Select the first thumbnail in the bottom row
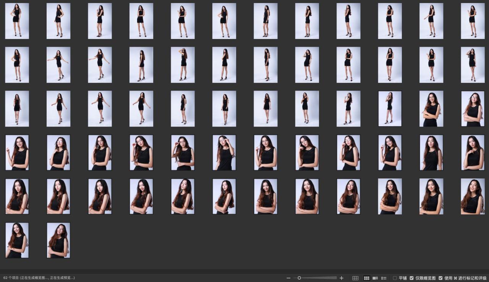 pyautogui.click(x=17, y=240)
